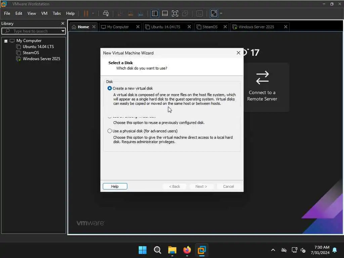Viewport: 344px width, 258px height.
Task: Click the Help button in wizard
Action: (115, 186)
